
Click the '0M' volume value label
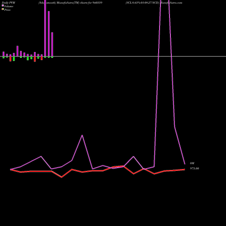192,163
